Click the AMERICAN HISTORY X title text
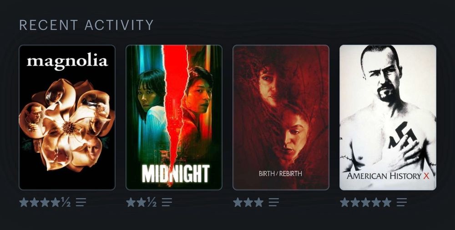The width and height of the screenshot is (455, 230). (x=388, y=176)
